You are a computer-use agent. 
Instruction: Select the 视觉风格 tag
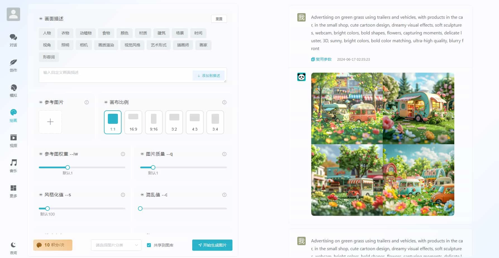pos(132,45)
